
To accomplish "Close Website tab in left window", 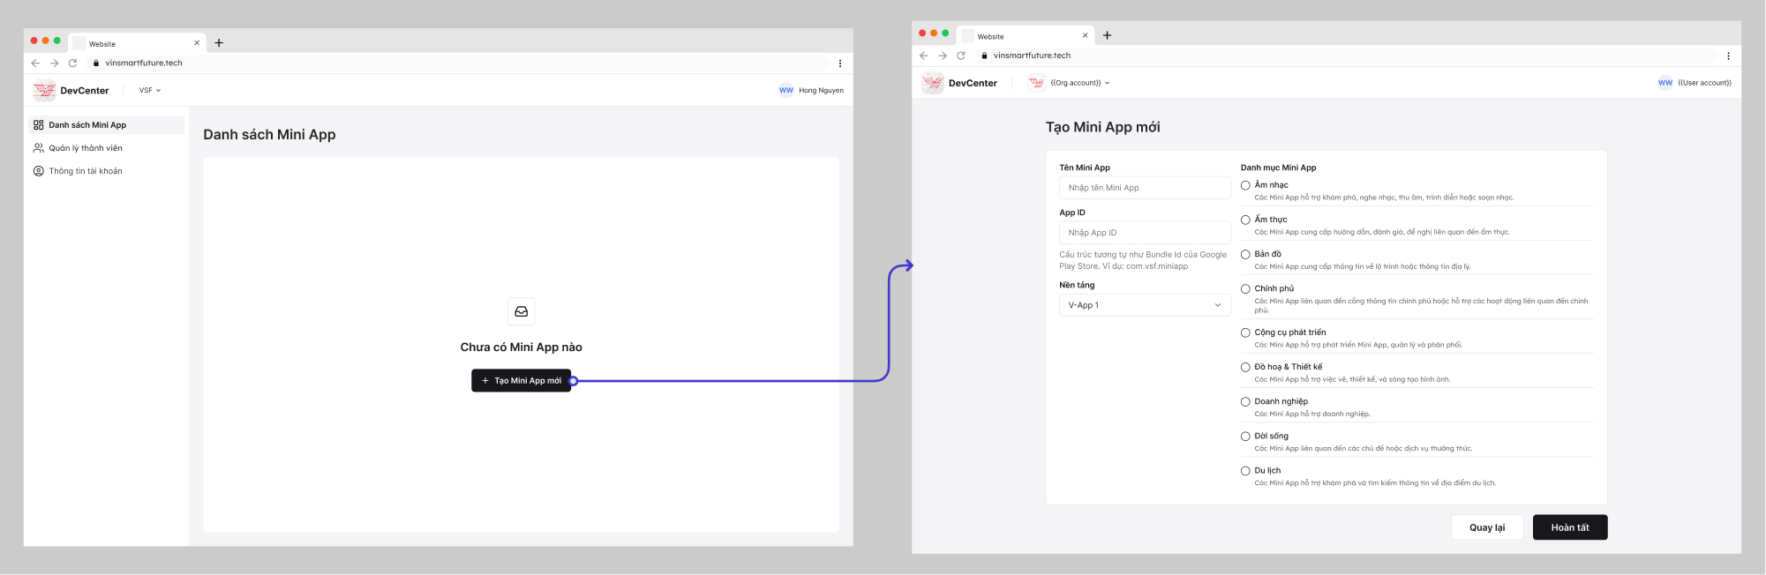I will (197, 43).
